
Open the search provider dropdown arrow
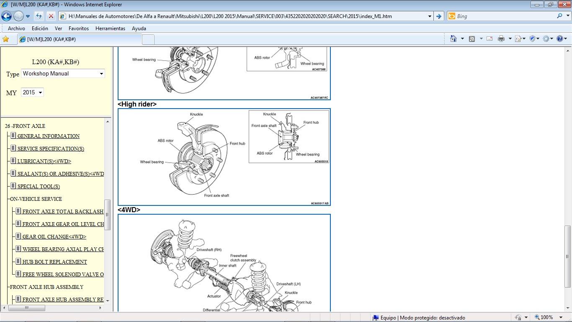tap(567, 16)
